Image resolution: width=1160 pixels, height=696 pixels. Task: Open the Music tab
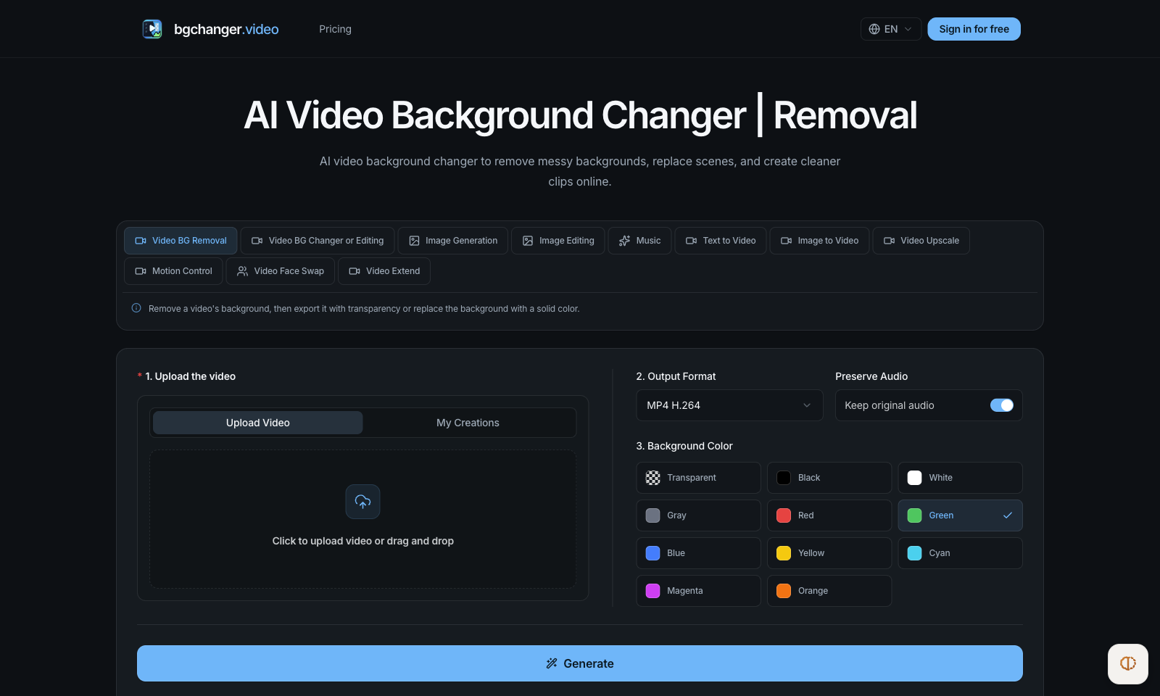pyautogui.click(x=640, y=241)
